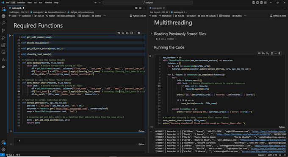Viewport: 288px width, 157px height.
Task: Click the delete cell trash icon in right notebook
Action: [x=280, y=53]
